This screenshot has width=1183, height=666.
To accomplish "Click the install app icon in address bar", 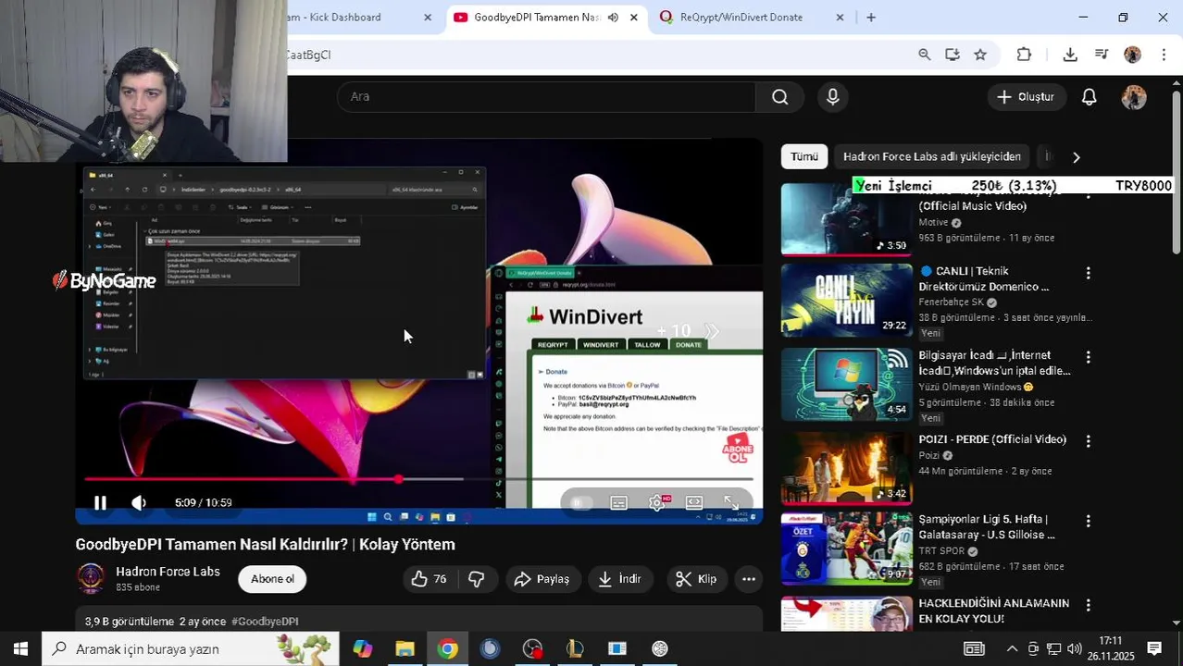I will (x=952, y=55).
